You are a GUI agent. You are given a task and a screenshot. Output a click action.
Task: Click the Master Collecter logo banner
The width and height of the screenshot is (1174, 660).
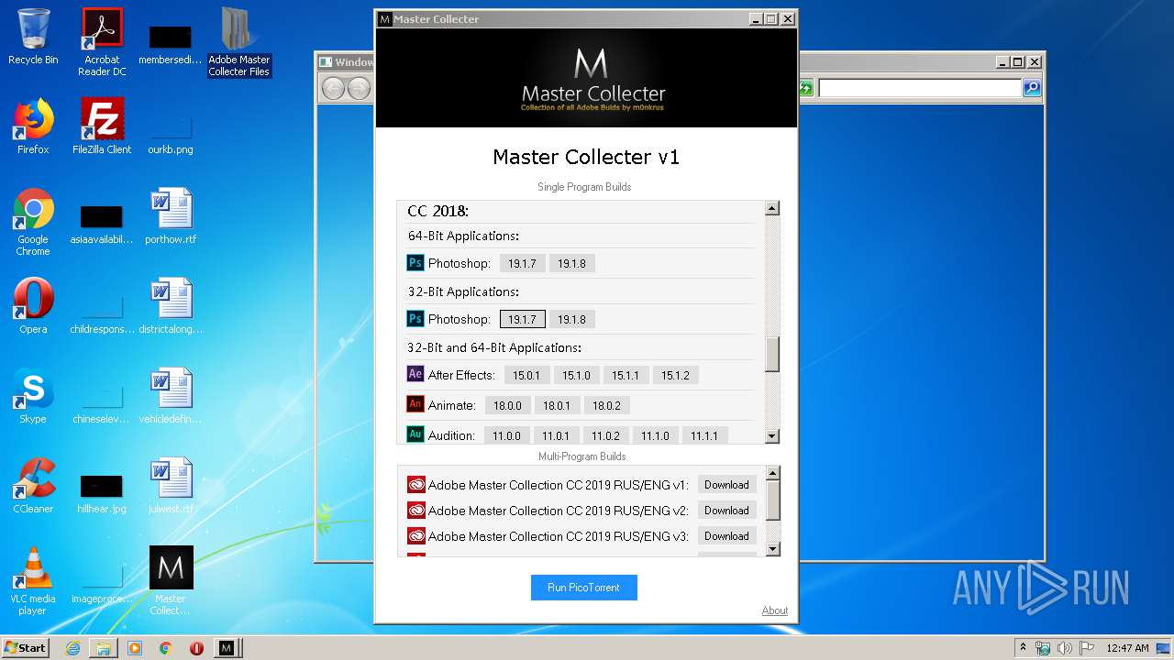586,78
